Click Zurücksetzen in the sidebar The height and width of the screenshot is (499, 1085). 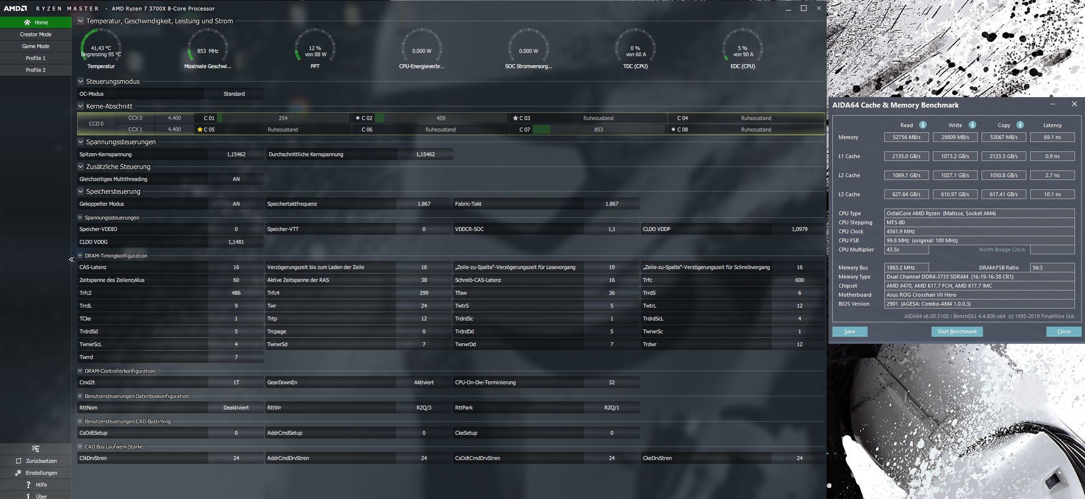36,461
